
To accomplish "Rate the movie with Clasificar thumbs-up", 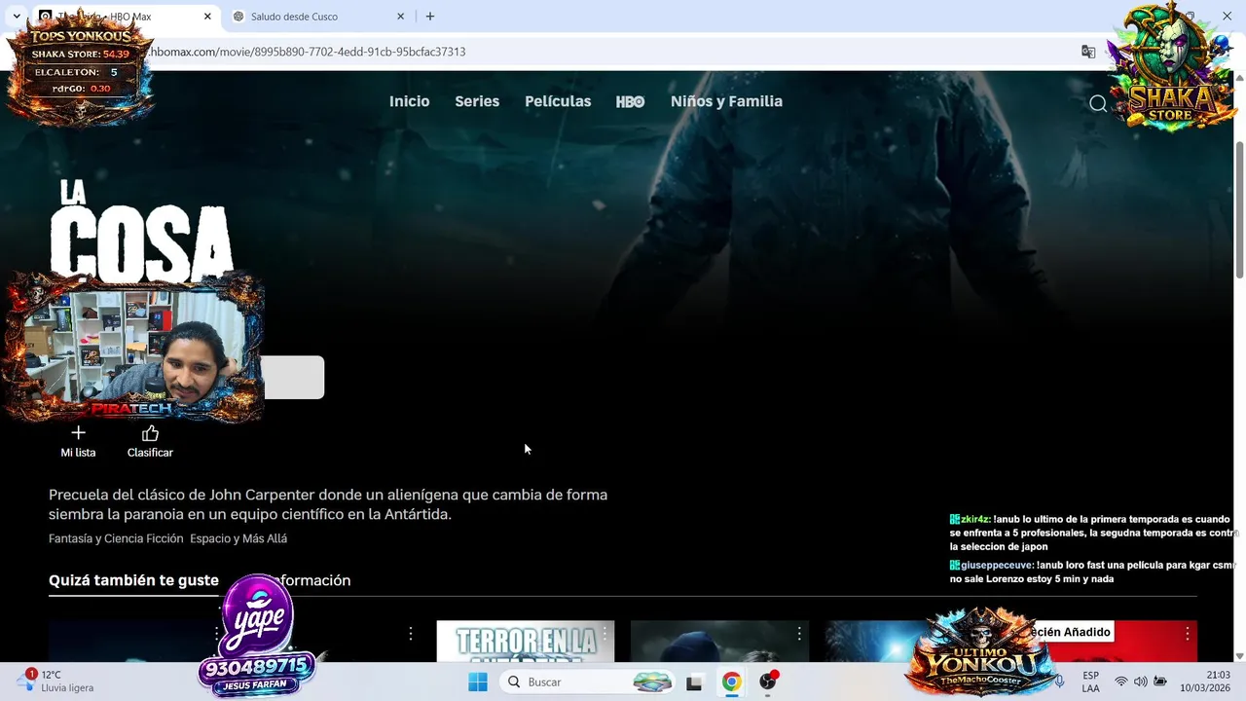I will coord(150,441).
